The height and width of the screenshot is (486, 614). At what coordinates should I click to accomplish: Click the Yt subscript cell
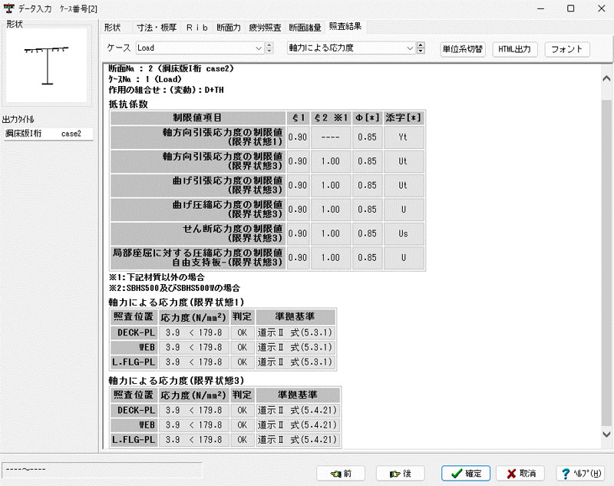point(404,137)
